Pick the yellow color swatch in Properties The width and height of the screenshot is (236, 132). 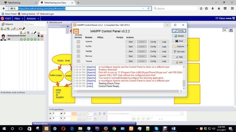(74, 119)
